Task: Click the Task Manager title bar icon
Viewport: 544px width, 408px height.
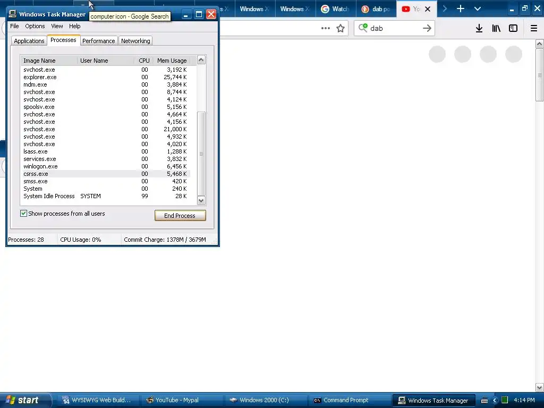Action: coord(13,14)
